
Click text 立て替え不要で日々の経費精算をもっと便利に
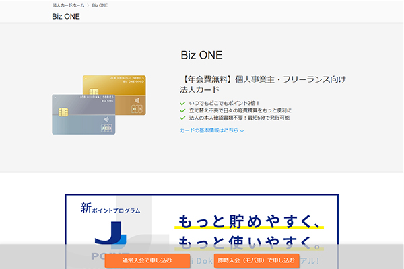click(x=240, y=111)
